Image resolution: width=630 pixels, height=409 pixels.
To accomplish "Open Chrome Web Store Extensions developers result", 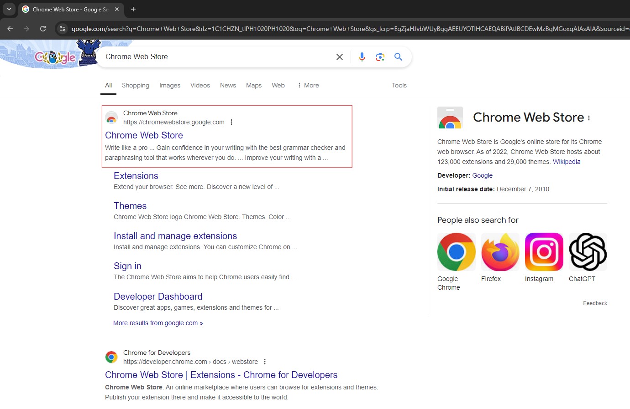I will point(221,375).
